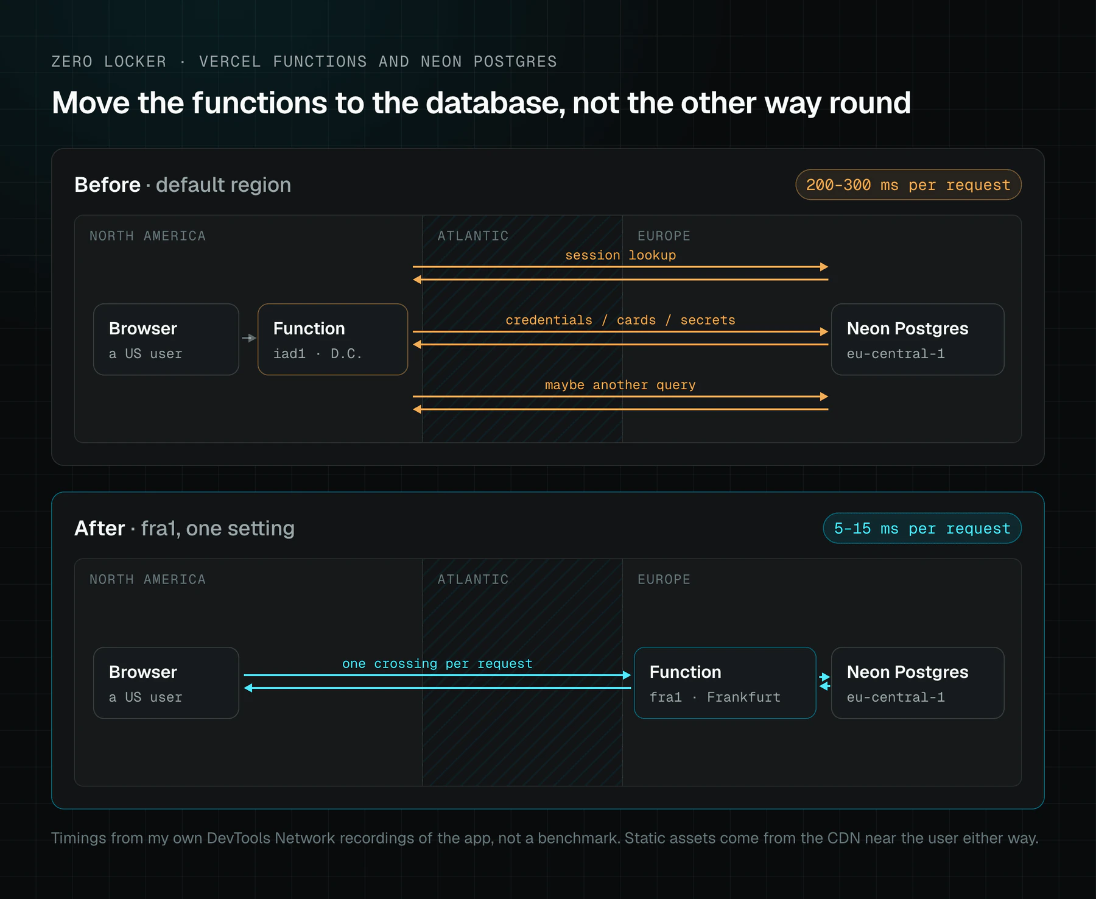Click the 'session lookup' label
Screen dimensions: 1096x899
[x=620, y=255]
